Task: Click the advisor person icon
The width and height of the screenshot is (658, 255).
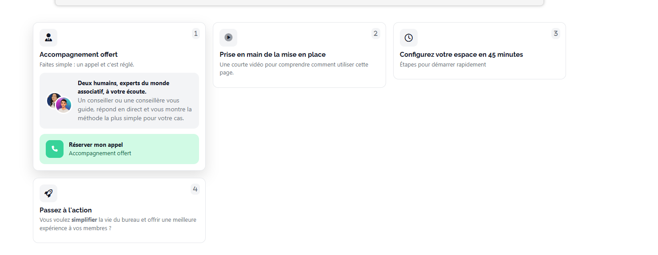Action: 48,38
